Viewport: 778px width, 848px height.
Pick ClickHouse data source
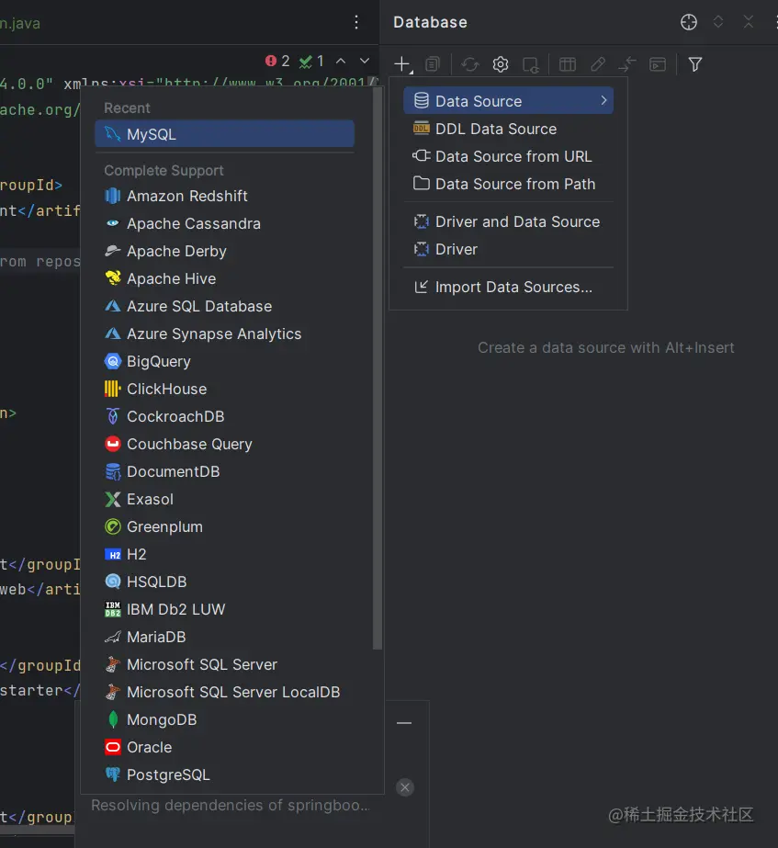(x=224, y=389)
